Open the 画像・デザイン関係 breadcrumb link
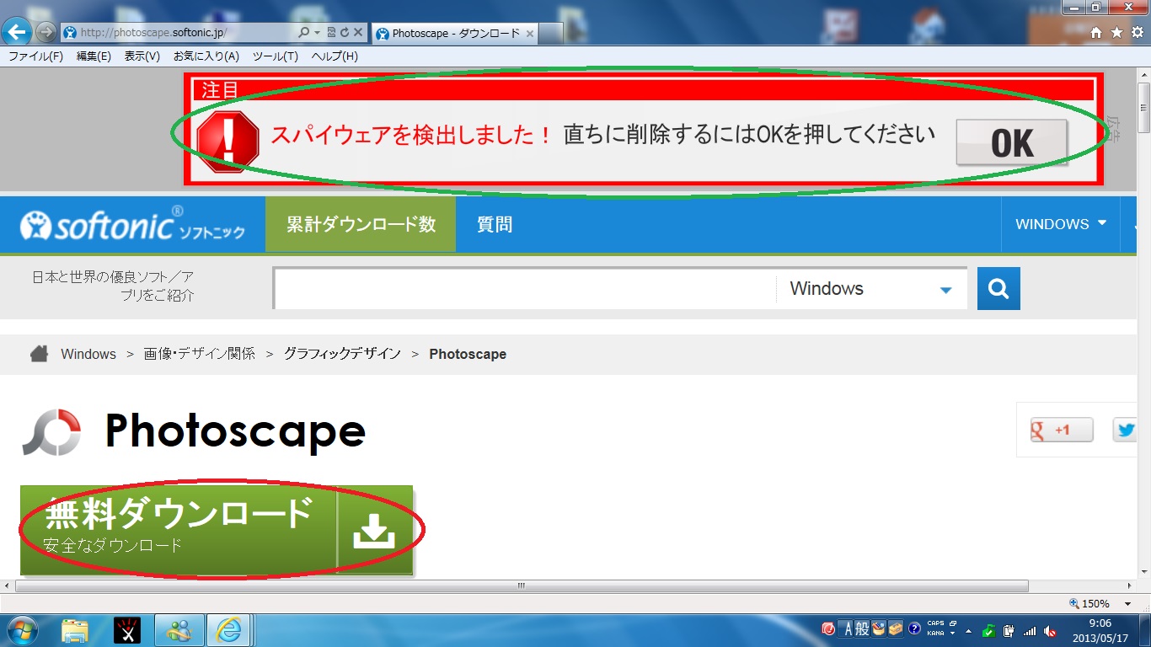1151x647 pixels. (x=200, y=354)
